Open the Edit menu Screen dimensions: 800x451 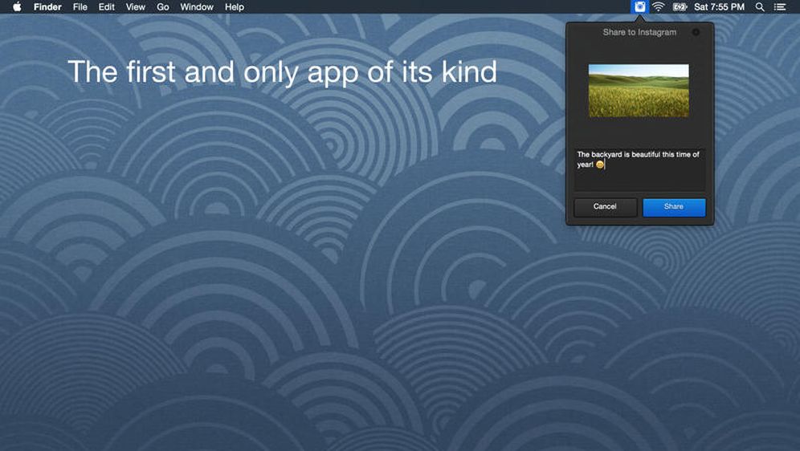coord(107,6)
